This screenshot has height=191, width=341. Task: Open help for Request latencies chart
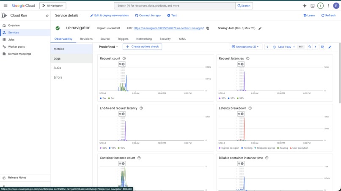pos(247,58)
